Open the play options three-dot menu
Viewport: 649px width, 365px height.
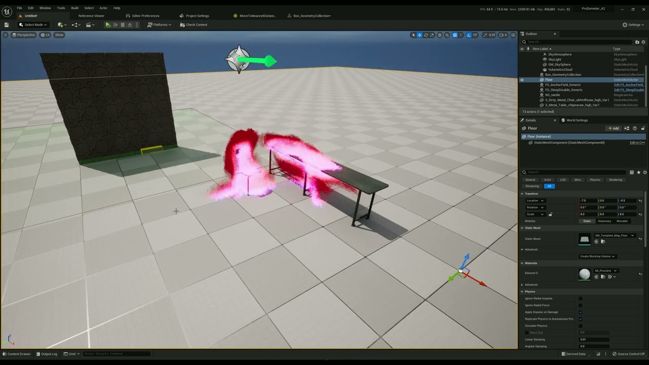point(137,24)
